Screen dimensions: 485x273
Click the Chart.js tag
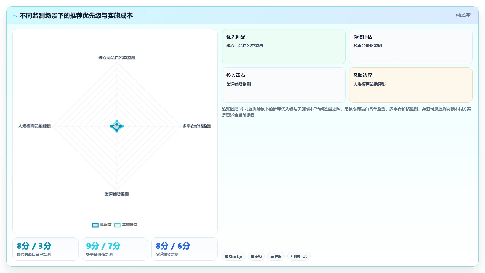point(234,256)
